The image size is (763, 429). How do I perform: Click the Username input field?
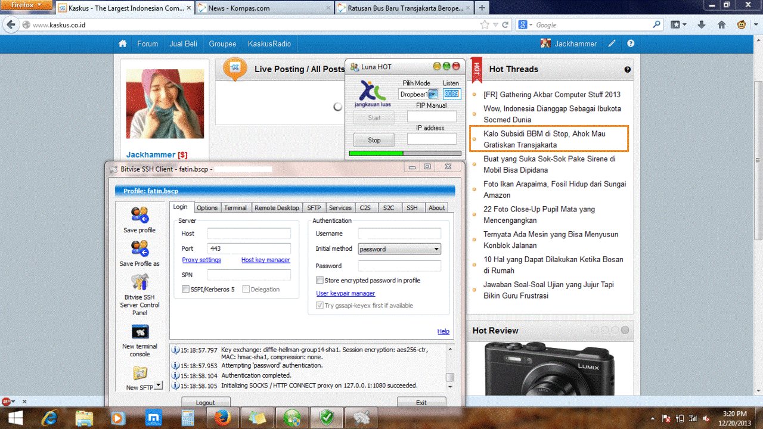click(x=399, y=234)
